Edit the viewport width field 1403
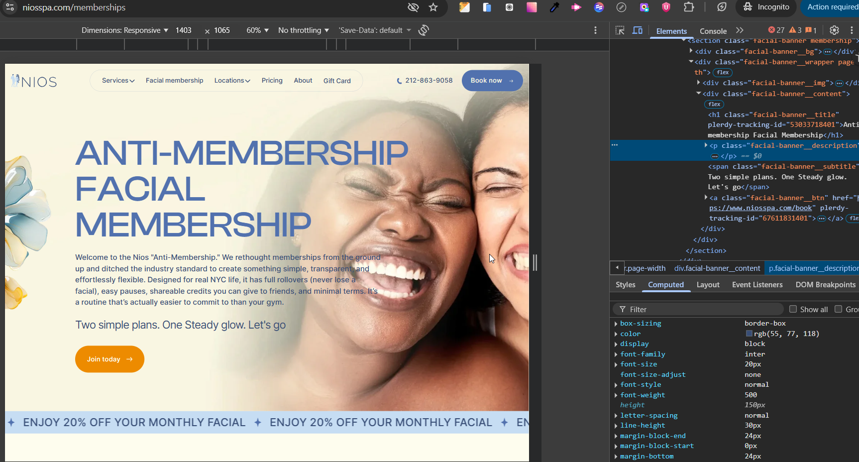Image resolution: width=859 pixels, height=462 pixels. [184, 30]
